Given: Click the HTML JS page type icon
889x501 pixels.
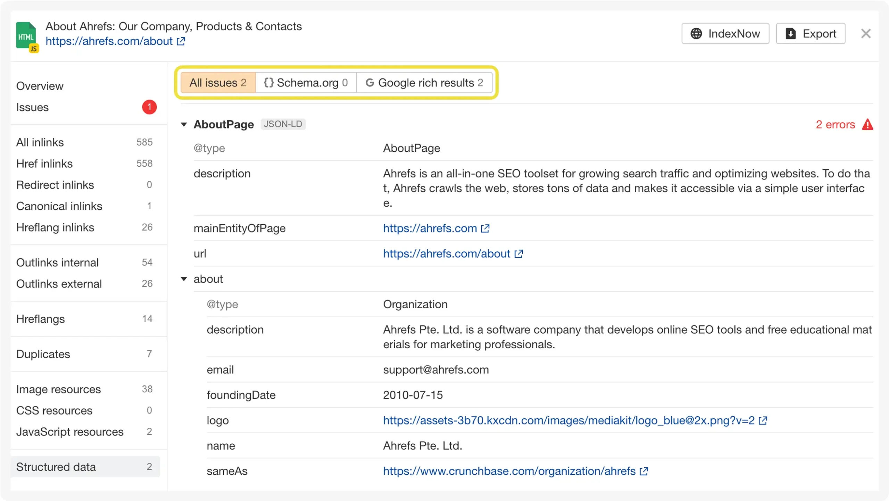Looking at the screenshot, I should [27, 37].
